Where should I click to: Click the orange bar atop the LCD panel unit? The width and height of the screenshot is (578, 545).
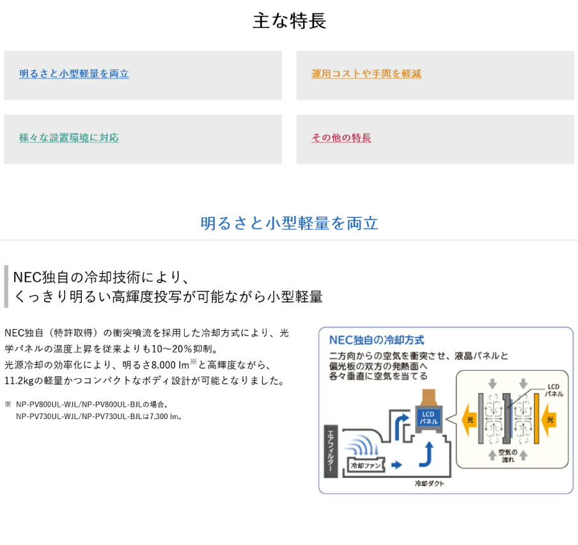pos(427,393)
